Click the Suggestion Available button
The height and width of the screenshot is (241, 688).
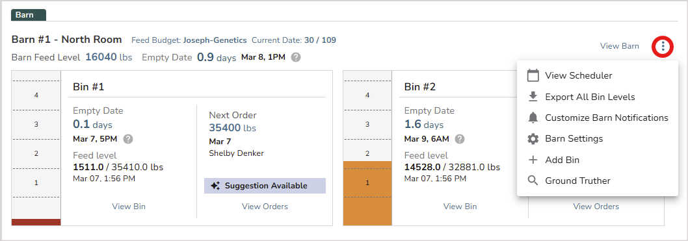click(x=265, y=186)
